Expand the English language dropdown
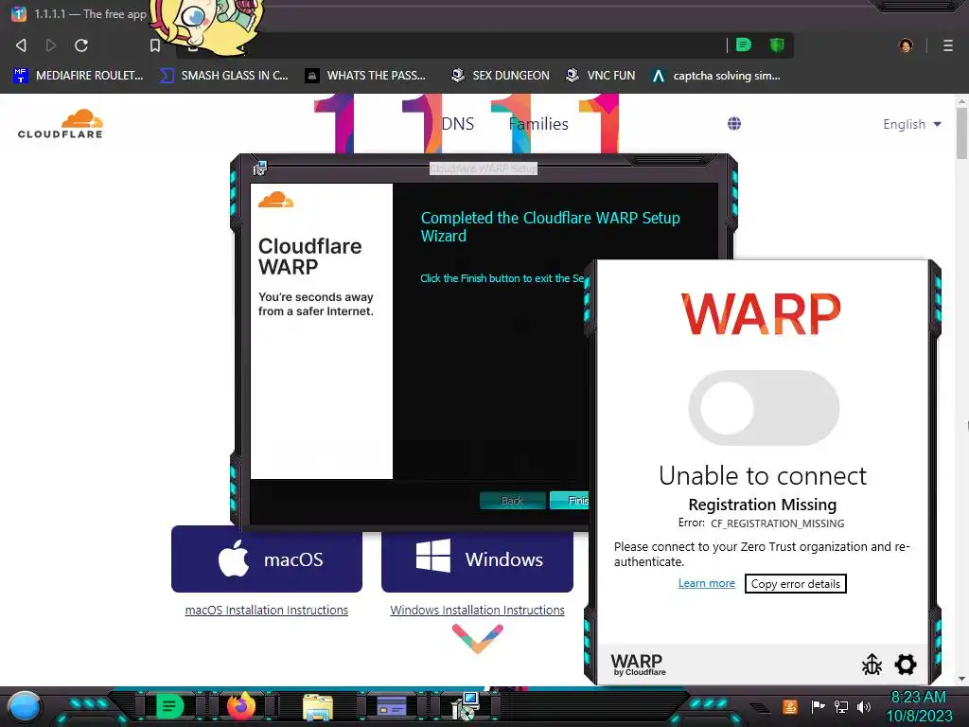Screen dimensions: 969x727 912,124
